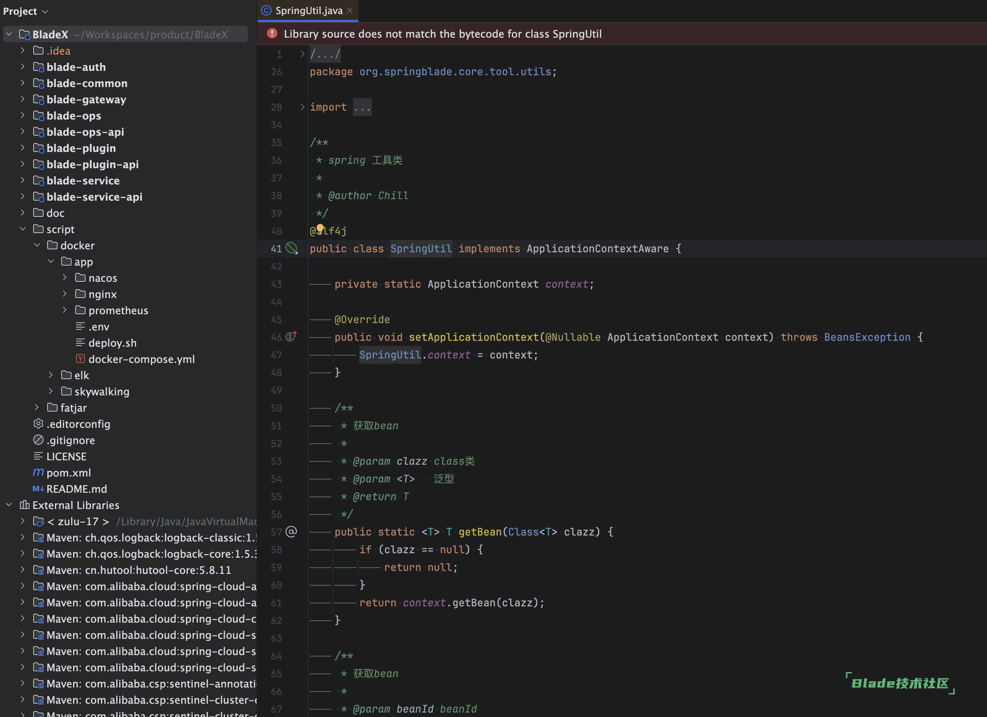Click the elk folder icon
The width and height of the screenshot is (987, 717).
66,375
